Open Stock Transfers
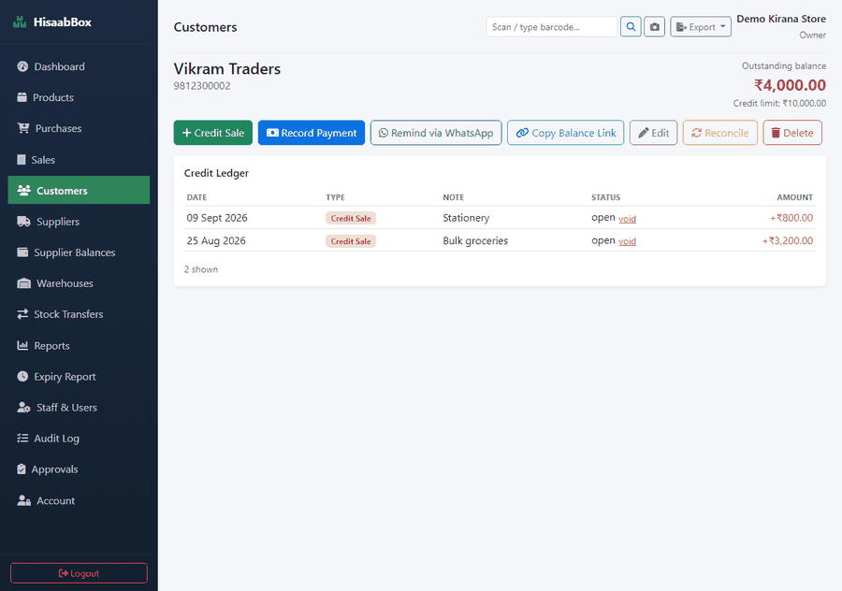 tap(79, 314)
